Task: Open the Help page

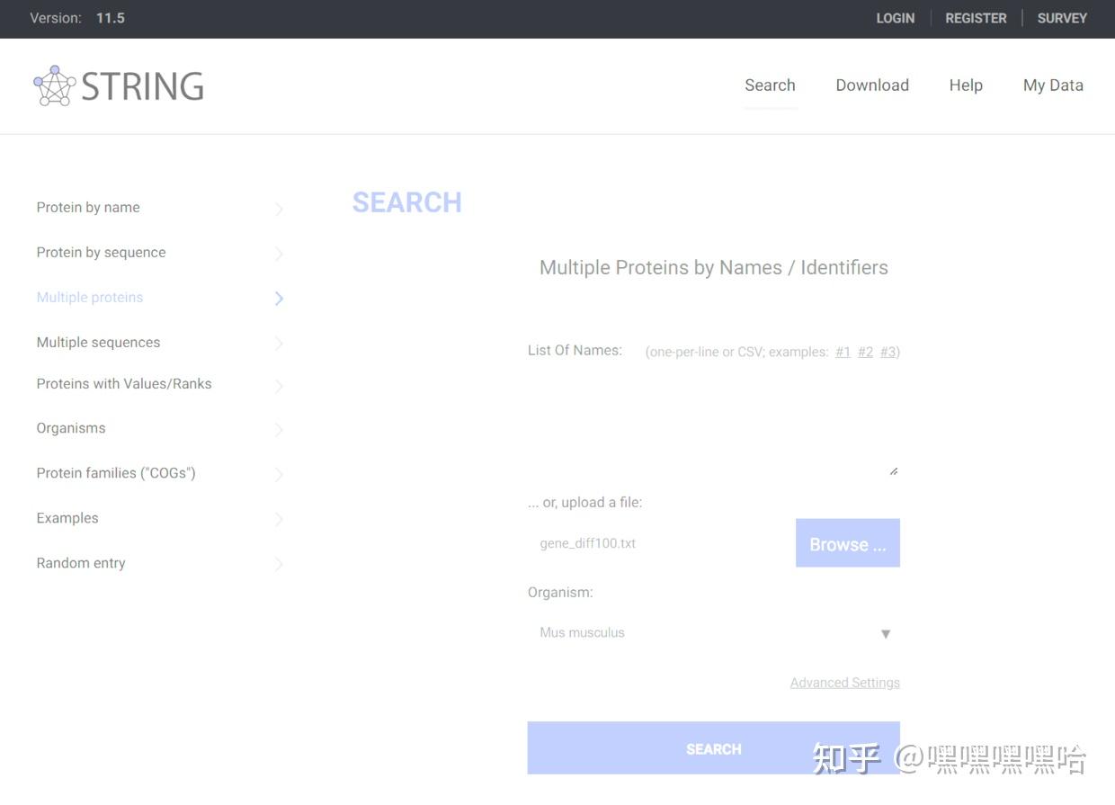Action: 966,85
